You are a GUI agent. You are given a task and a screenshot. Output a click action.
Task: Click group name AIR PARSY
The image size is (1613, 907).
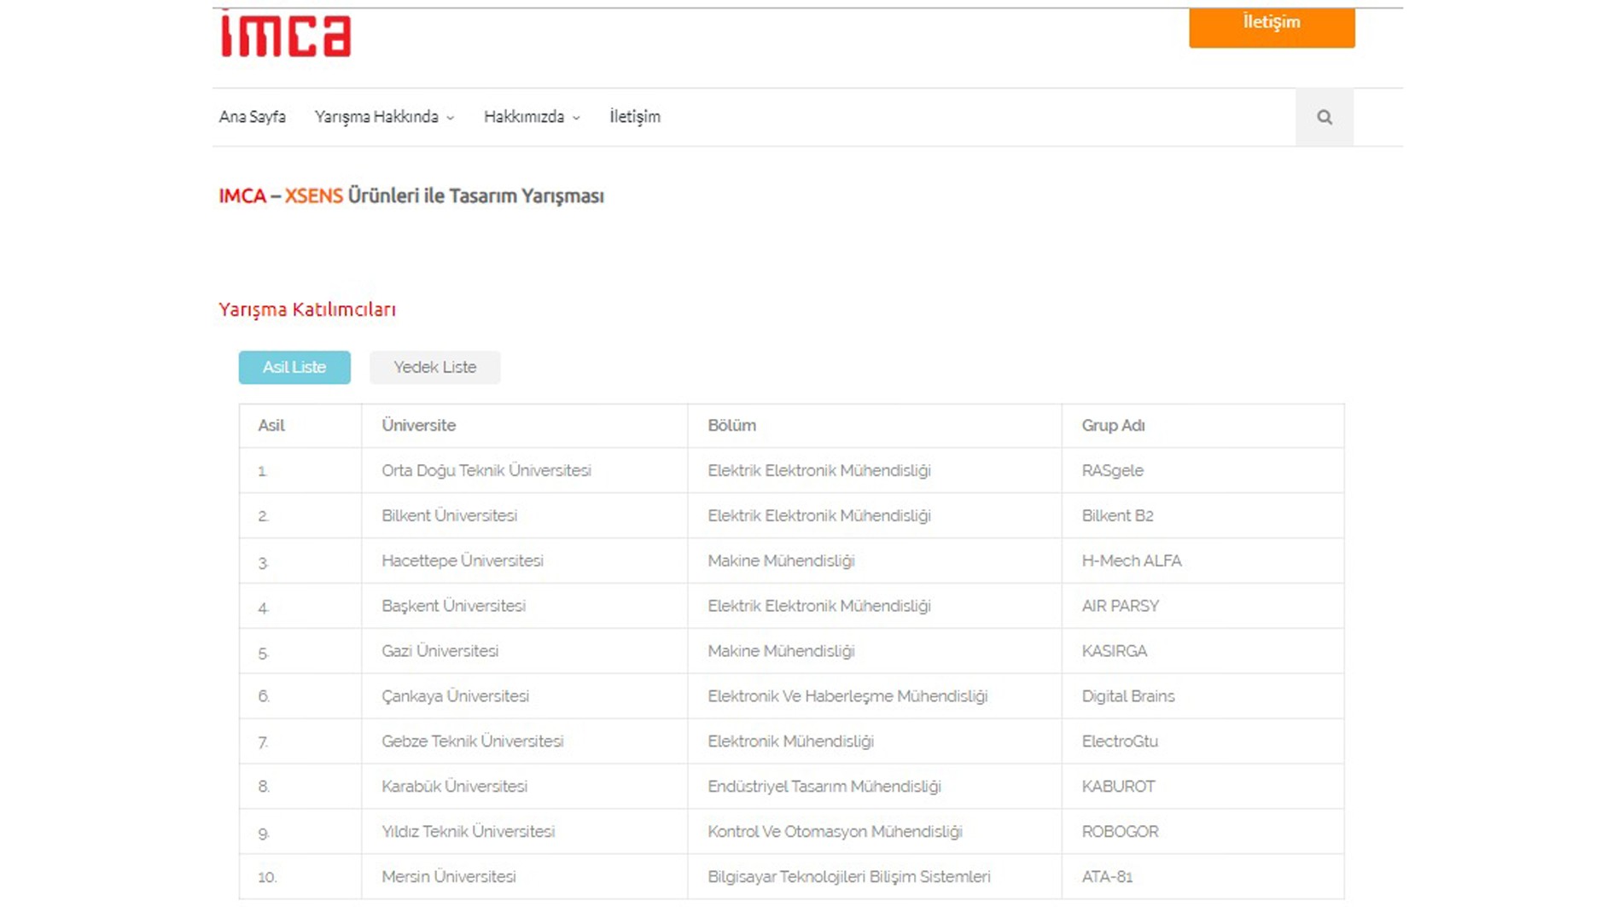coord(1121,607)
